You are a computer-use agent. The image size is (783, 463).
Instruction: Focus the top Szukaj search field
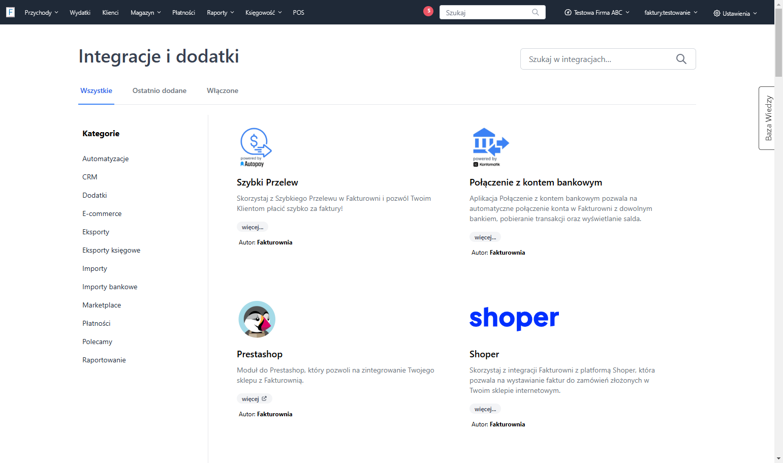(492, 12)
